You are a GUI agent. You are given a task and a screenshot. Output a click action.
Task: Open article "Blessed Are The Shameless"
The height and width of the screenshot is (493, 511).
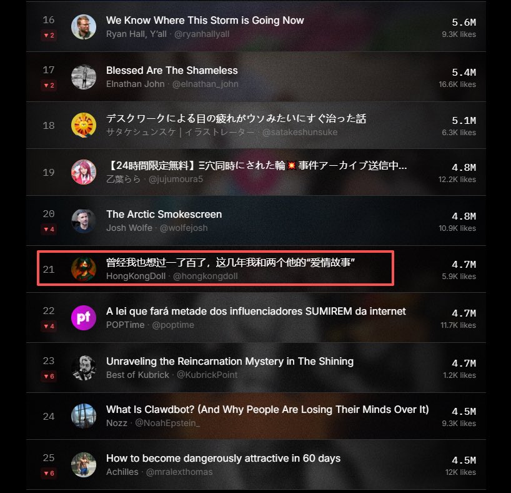172,70
